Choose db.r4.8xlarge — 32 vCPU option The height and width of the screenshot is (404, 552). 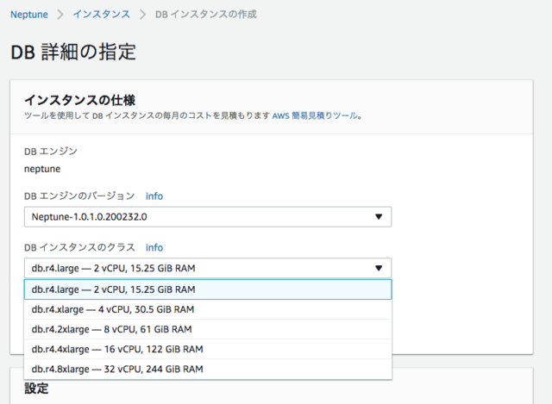tap(208, 370)
